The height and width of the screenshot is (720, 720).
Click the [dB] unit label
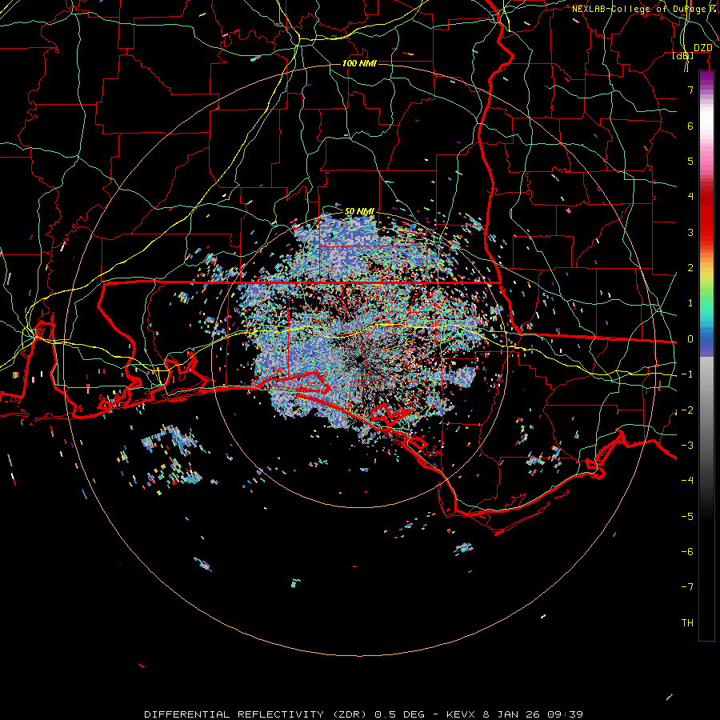tap(683, 55)
